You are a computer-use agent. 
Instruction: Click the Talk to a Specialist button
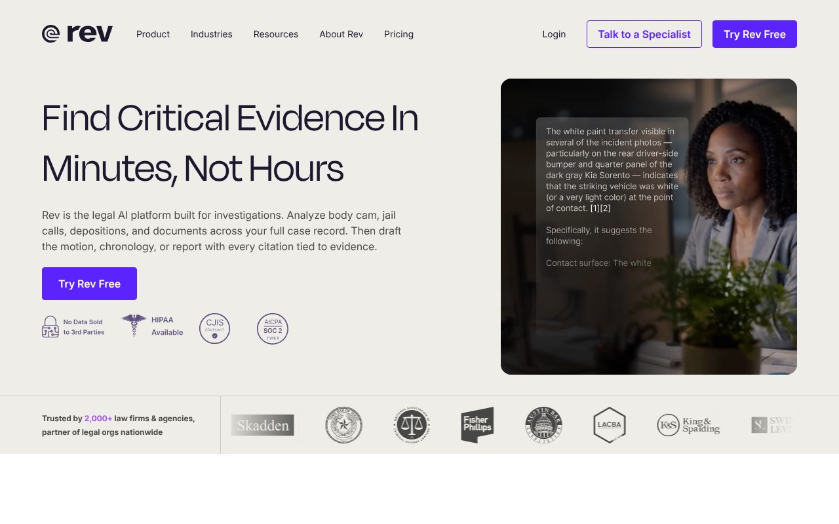tap(644, 34)
